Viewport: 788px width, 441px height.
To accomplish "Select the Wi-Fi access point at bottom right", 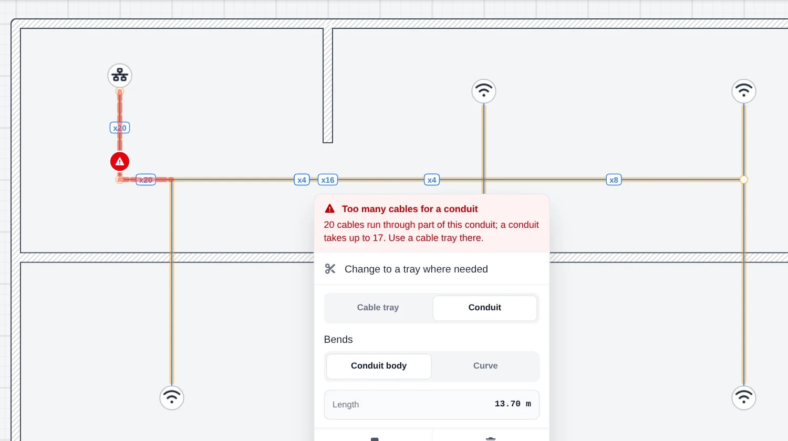I will (744, 398).
